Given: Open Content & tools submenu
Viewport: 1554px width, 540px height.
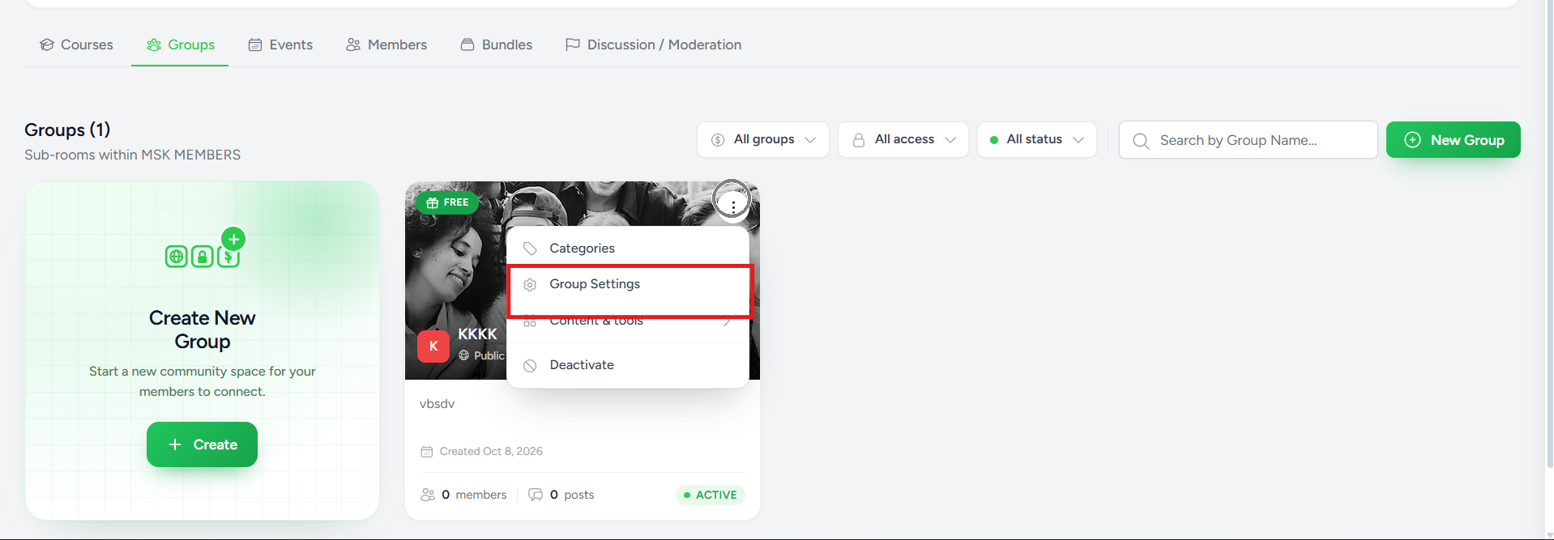Looking at the screenshot, I should click(x=627, y=321).
